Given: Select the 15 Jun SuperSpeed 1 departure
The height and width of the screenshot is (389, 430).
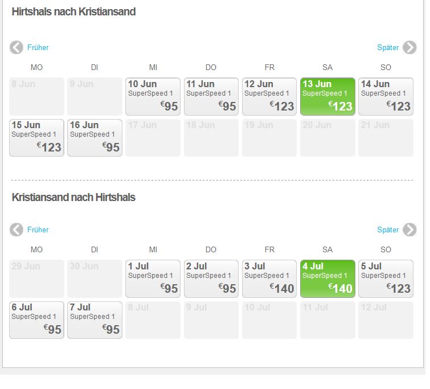Looking at the screenshot, I should tap(36, 138).
